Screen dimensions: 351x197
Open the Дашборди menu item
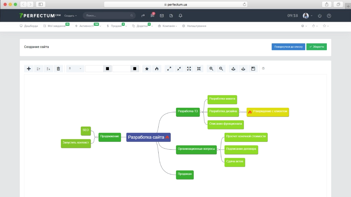pos(29,26)
